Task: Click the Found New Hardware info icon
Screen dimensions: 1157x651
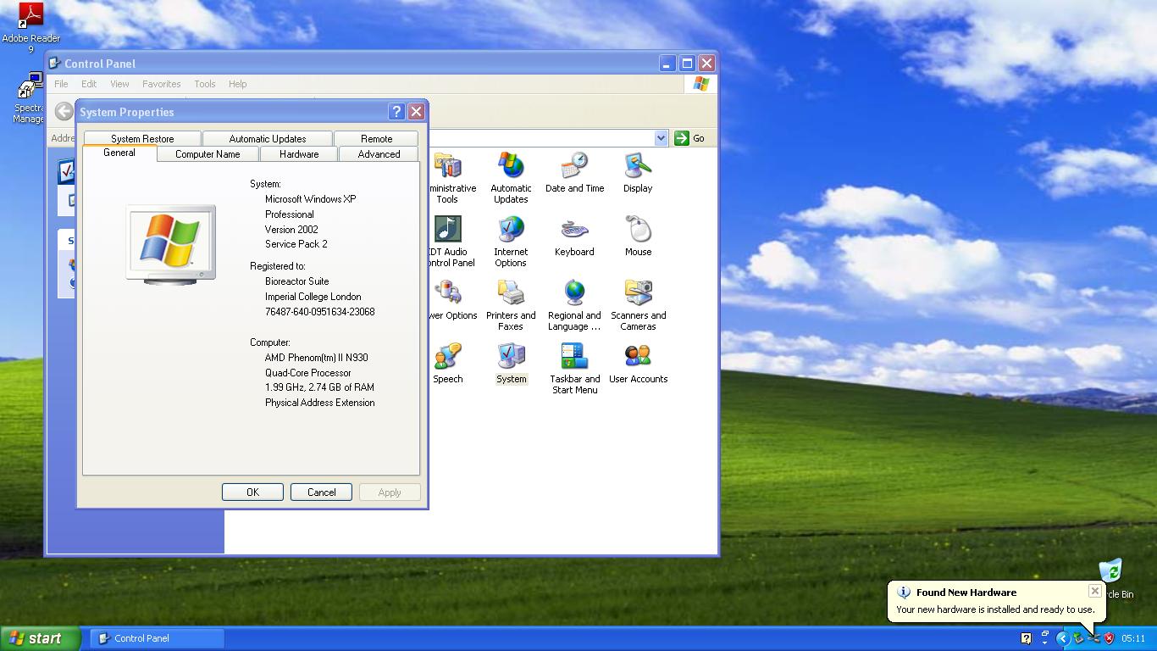Action: tap(904, 593)
